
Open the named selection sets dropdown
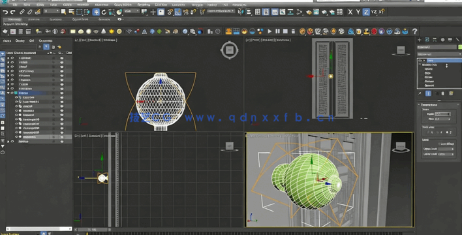coord(221,11)
